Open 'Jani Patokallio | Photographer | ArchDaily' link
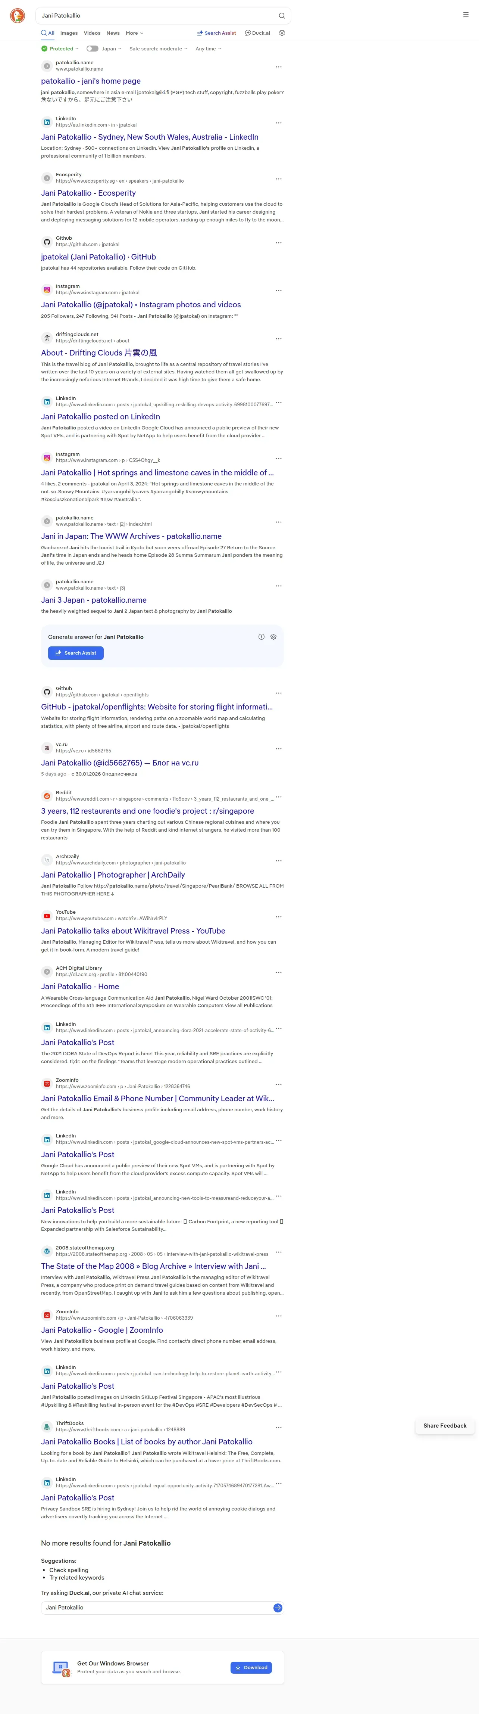This screenshot has height=1714, width=479. pyautogui.click(x=113, y=875)
